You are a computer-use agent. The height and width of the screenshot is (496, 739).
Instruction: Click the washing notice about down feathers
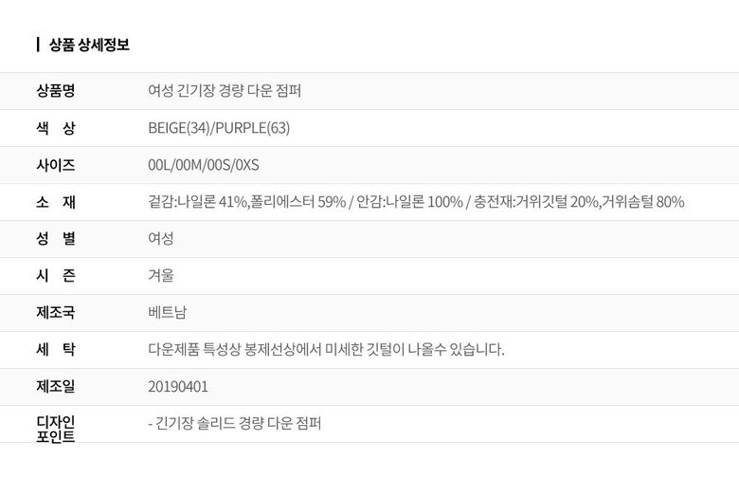tap(326, 350)
